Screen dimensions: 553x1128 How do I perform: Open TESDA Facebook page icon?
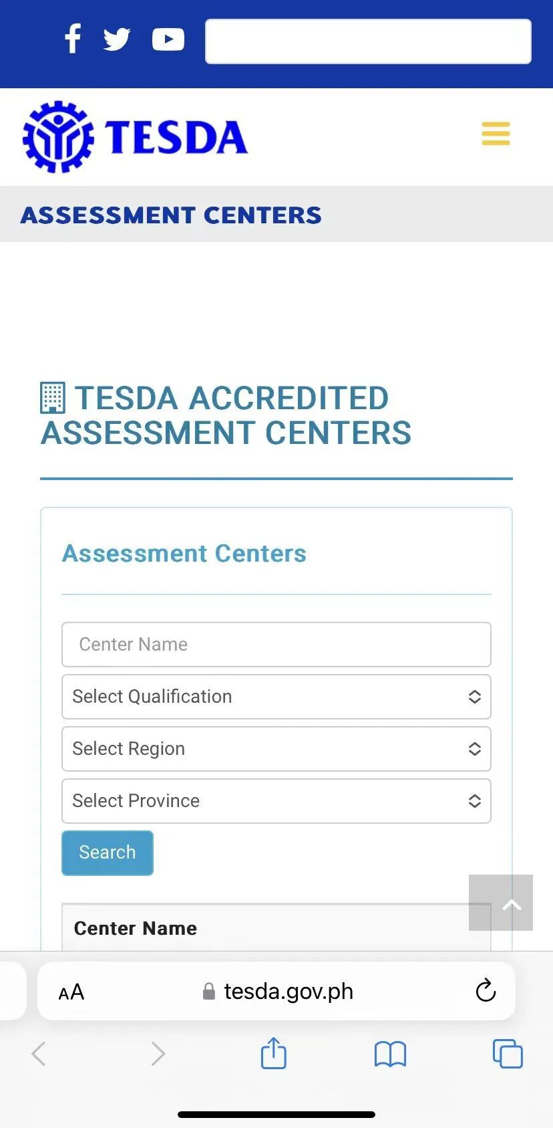[73, 39]
